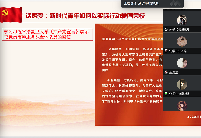Click the party flag image on the slide
Viewport: 201px width, 138px height.
(x=11, y=15)
